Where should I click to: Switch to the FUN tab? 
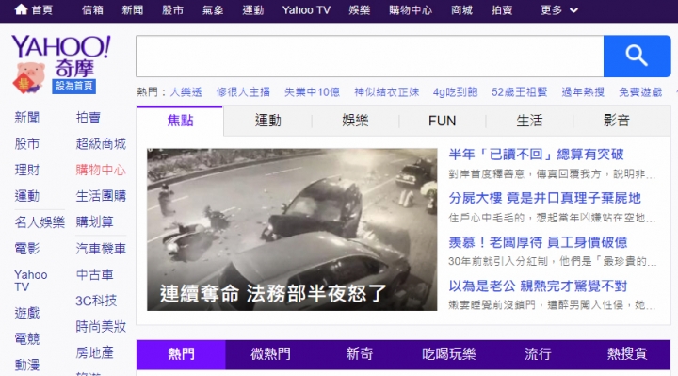[442, 121]
